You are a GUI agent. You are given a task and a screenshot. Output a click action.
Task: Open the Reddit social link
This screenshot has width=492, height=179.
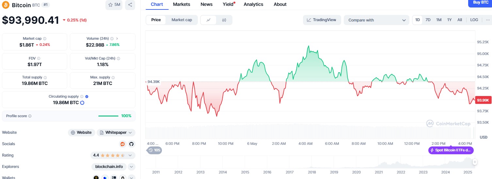(122, 144)
